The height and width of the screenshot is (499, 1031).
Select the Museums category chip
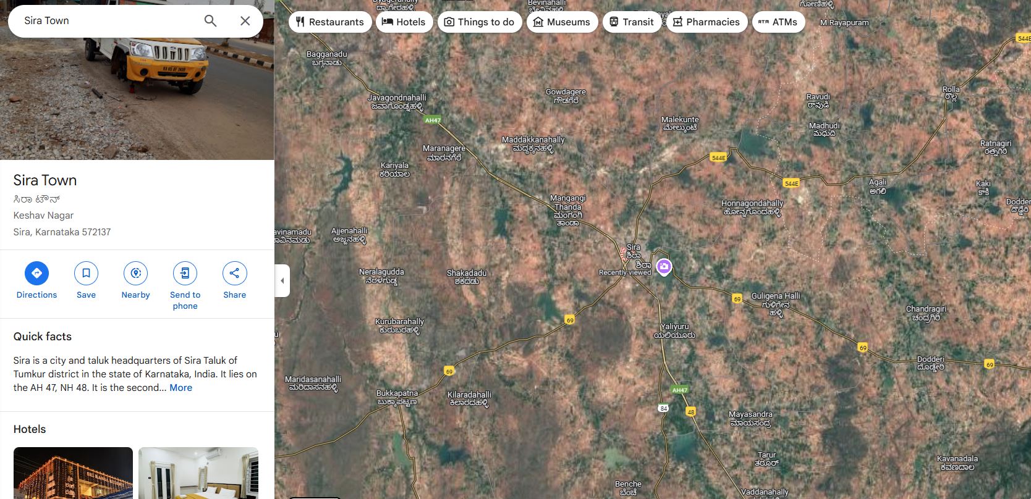(x=562, y=22)
